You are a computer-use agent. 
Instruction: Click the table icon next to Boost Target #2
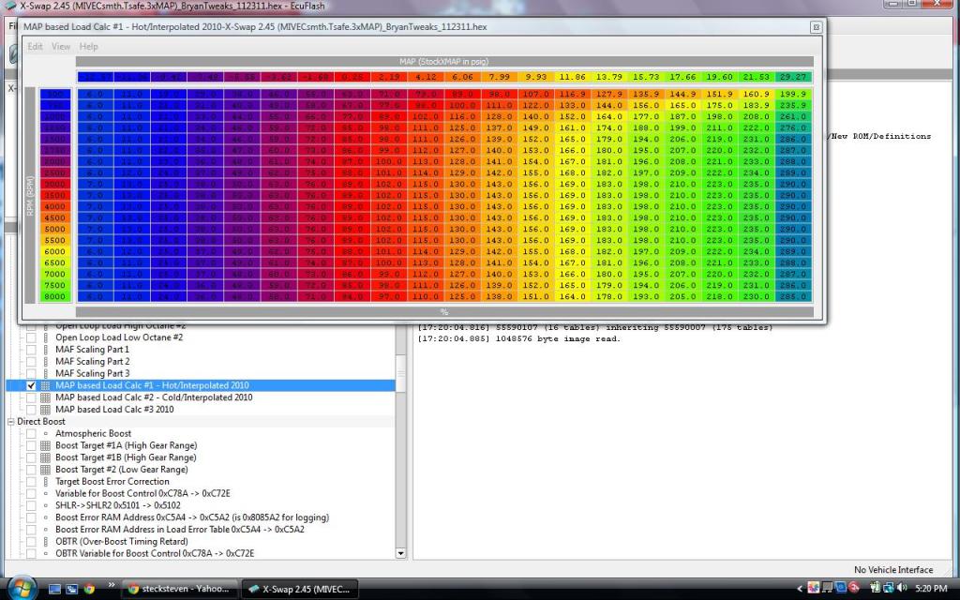pos(45,470)
